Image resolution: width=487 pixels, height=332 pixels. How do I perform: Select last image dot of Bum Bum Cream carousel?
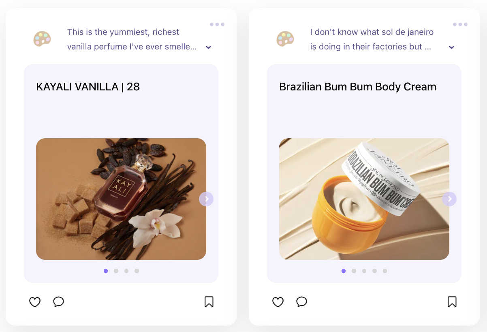pyautogui.click(x=385, y=271)
